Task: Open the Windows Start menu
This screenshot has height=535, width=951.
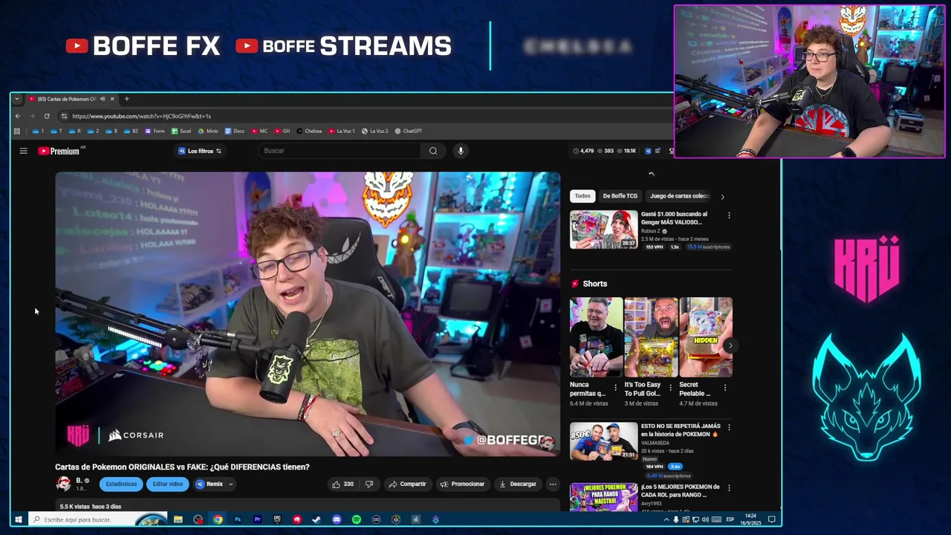Action: pos(19,519)
